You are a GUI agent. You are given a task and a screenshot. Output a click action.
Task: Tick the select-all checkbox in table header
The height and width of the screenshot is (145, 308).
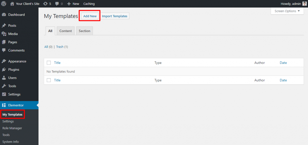[x=49, y=63]
